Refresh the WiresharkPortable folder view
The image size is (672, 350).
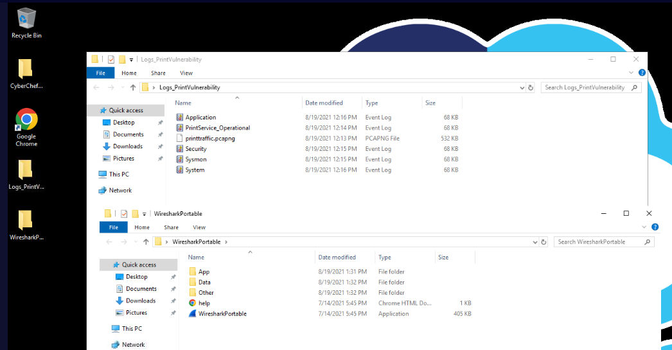pos(544,241)
